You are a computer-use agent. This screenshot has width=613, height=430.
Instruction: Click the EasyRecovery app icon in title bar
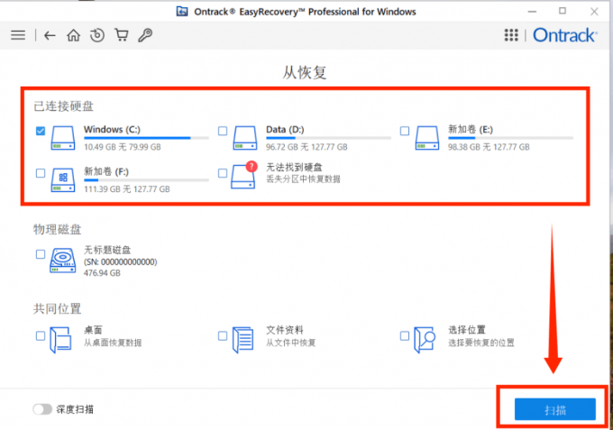pos(182,12)
